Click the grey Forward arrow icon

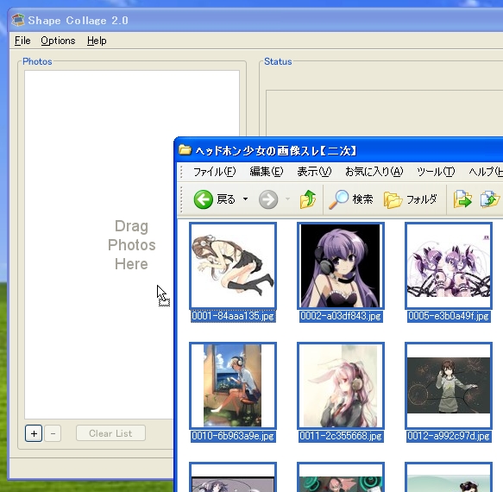268,199
